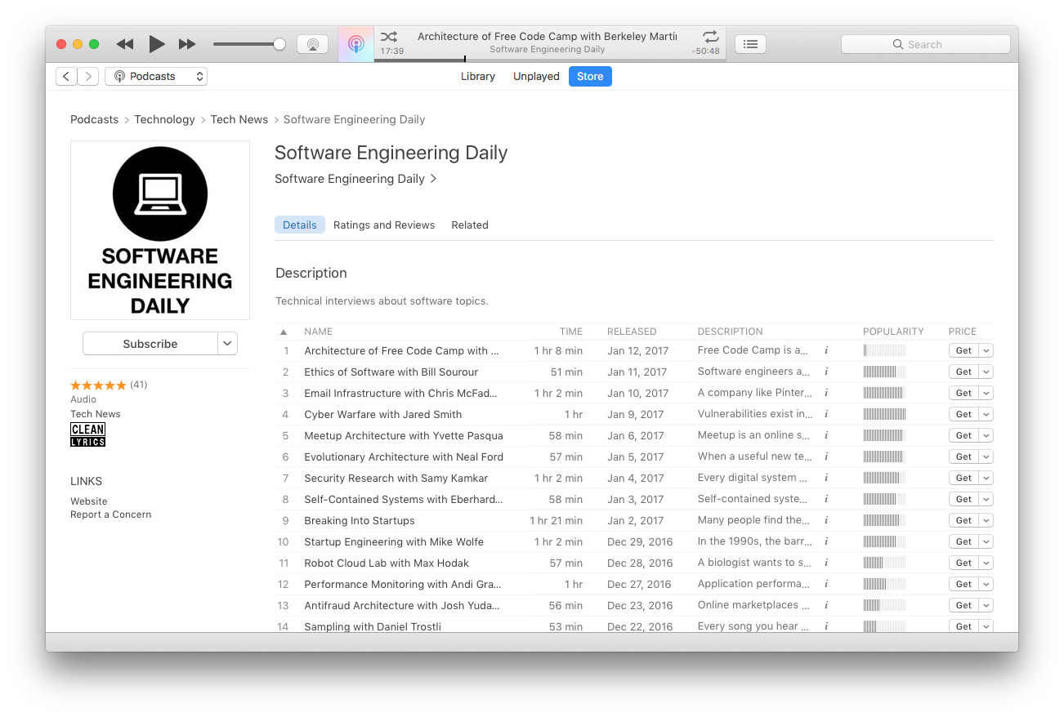Subscribe to Software Engineering Daily
Viewport: 1064px width, 717px height.
150,344
